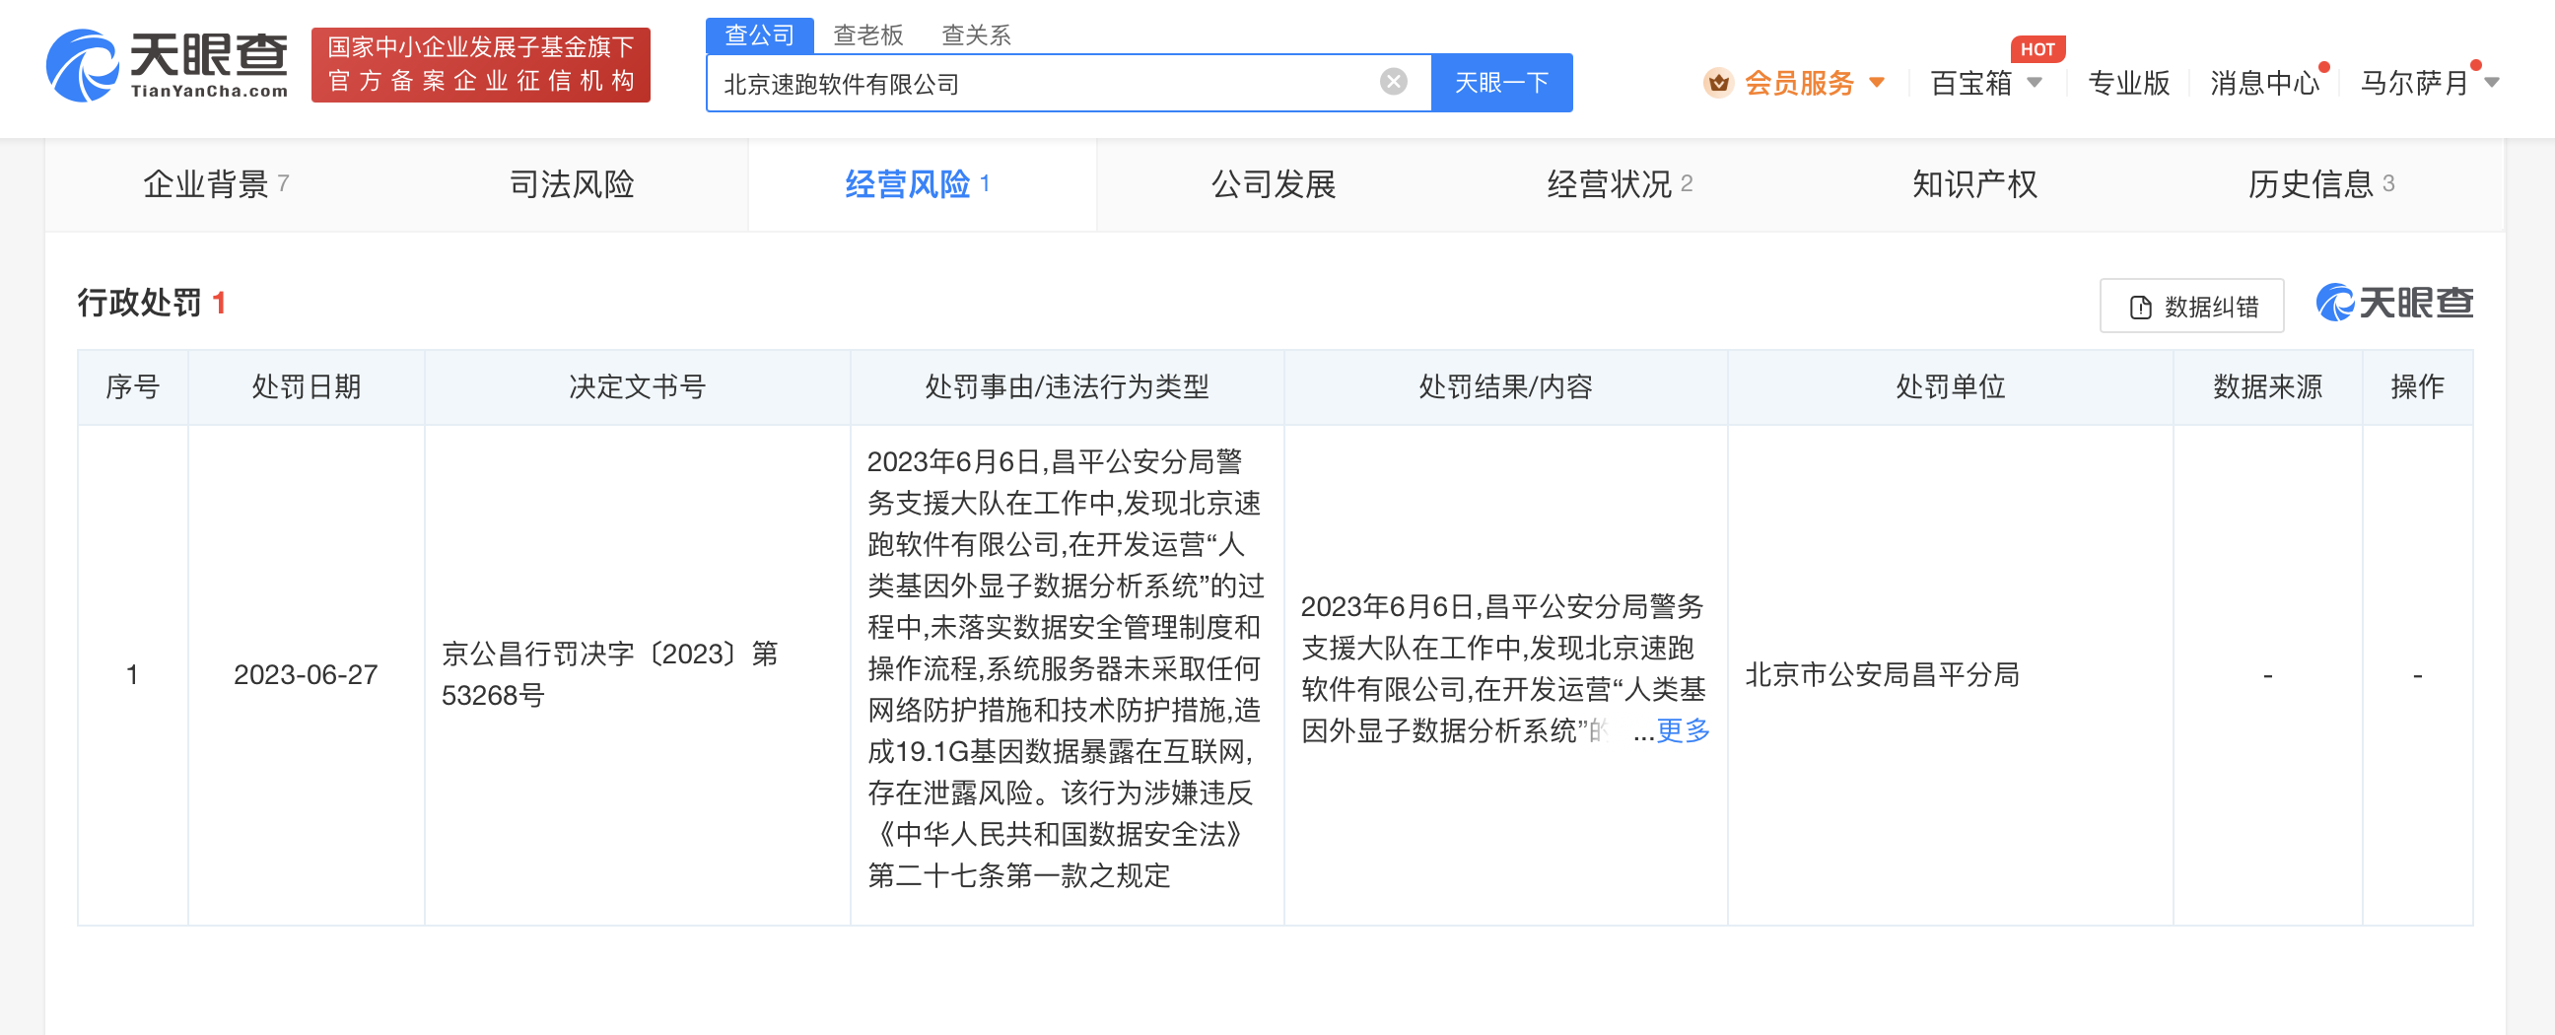Click the 天眼一下 search button
Screen dimensions: 2555x1035
[x=1500, y=82]
